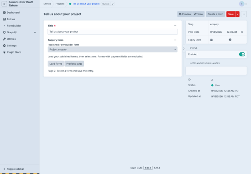Screen dimensions: 251x174
Task: Toggle the Enabled status switch
Action: pos(242,54)
